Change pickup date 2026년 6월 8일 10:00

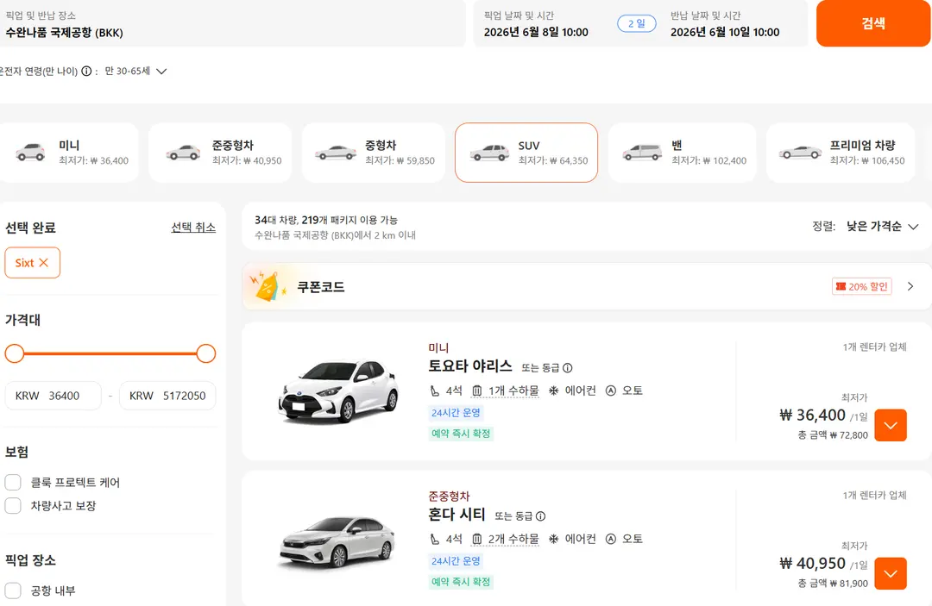536,32
